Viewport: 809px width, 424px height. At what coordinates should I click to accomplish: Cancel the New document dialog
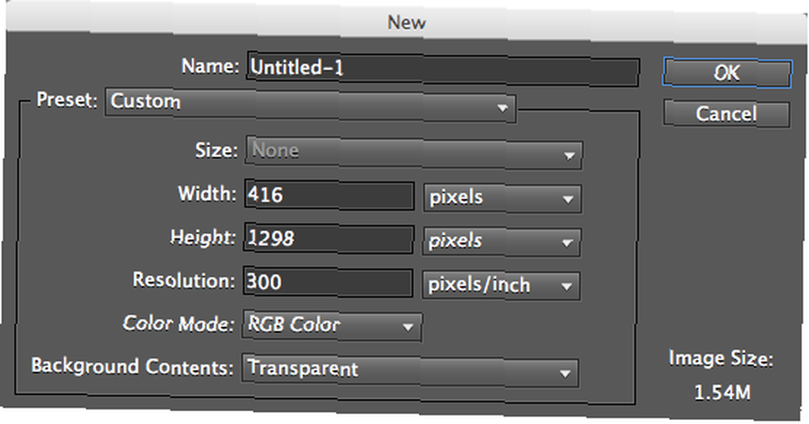726,113
